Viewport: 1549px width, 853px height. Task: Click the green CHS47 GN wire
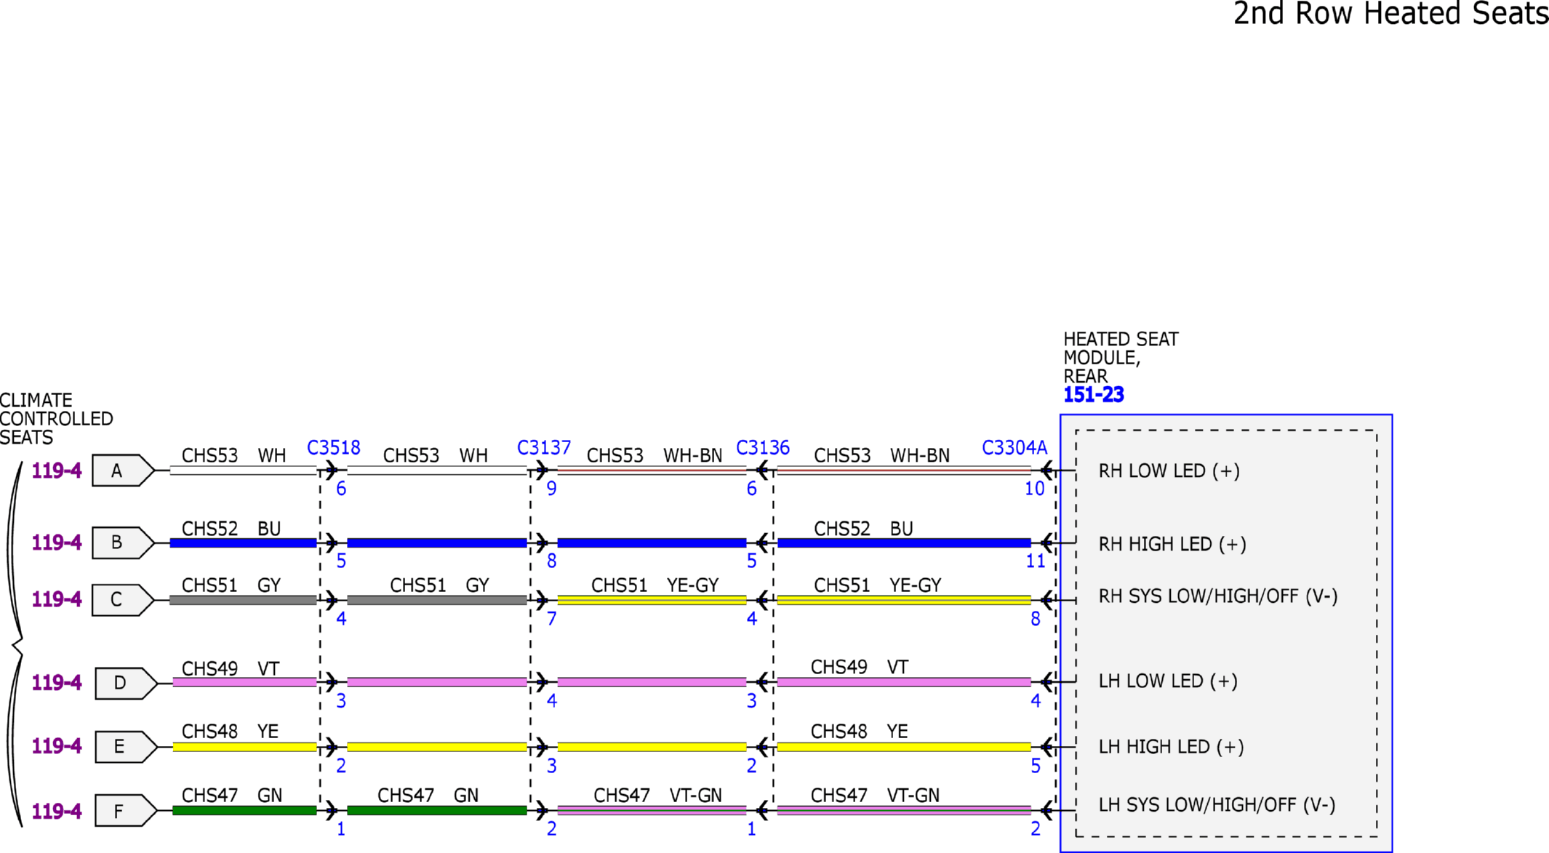pos(244,811)
